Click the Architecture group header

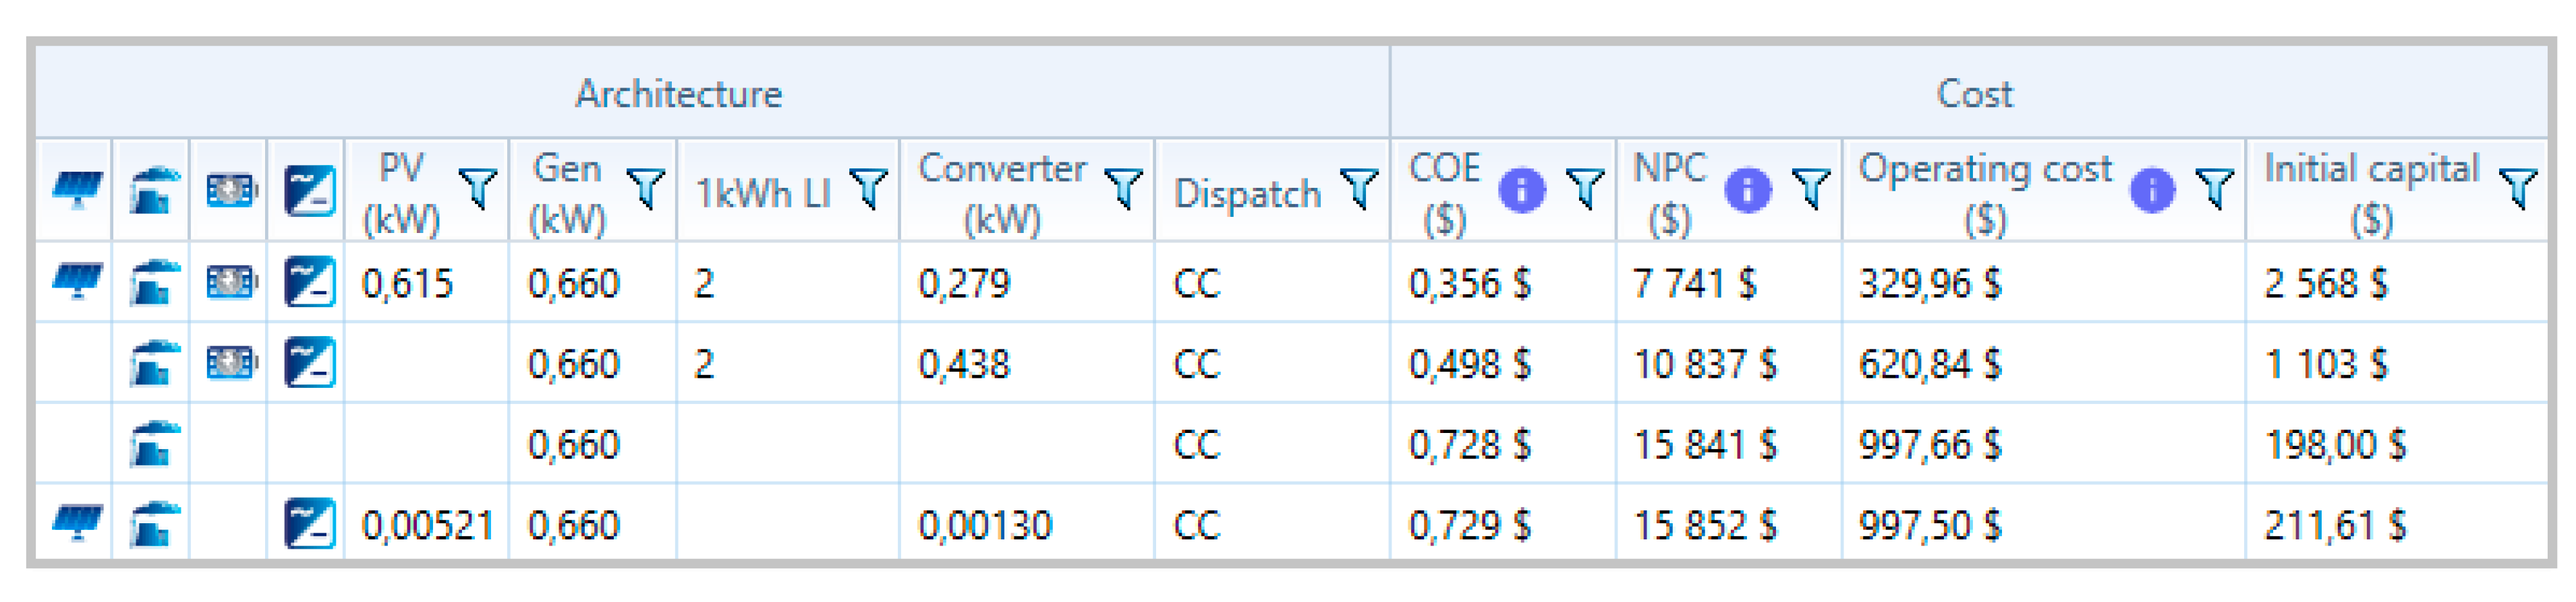pos(678,94)
